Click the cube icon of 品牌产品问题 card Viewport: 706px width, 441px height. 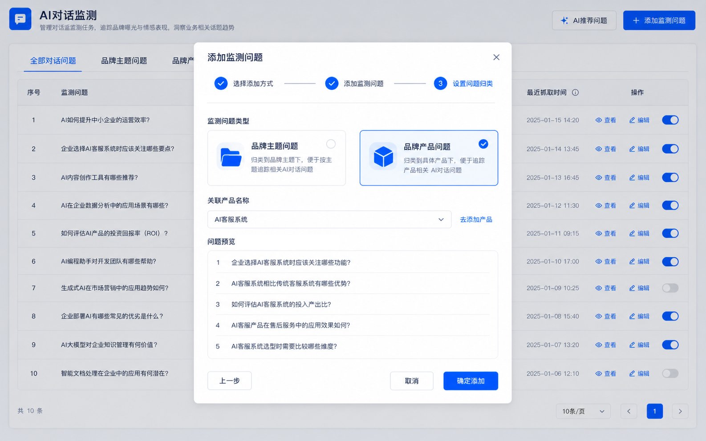coord(383,156)
